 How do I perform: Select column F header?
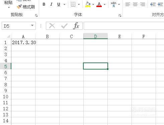[144, 36]
